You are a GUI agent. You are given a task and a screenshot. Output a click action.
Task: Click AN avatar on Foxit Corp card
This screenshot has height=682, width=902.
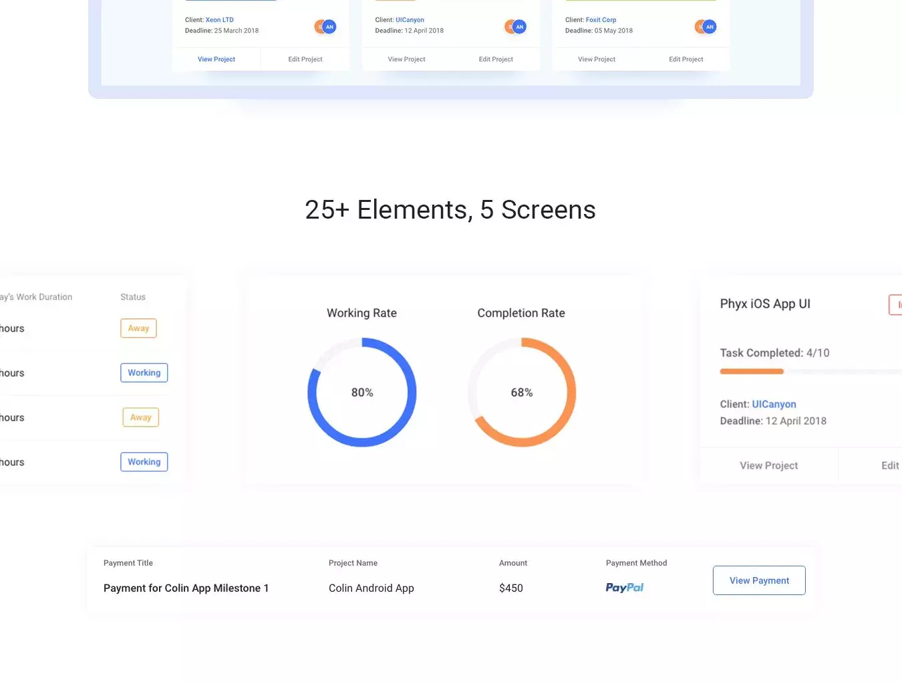click(x=710, y=27)
